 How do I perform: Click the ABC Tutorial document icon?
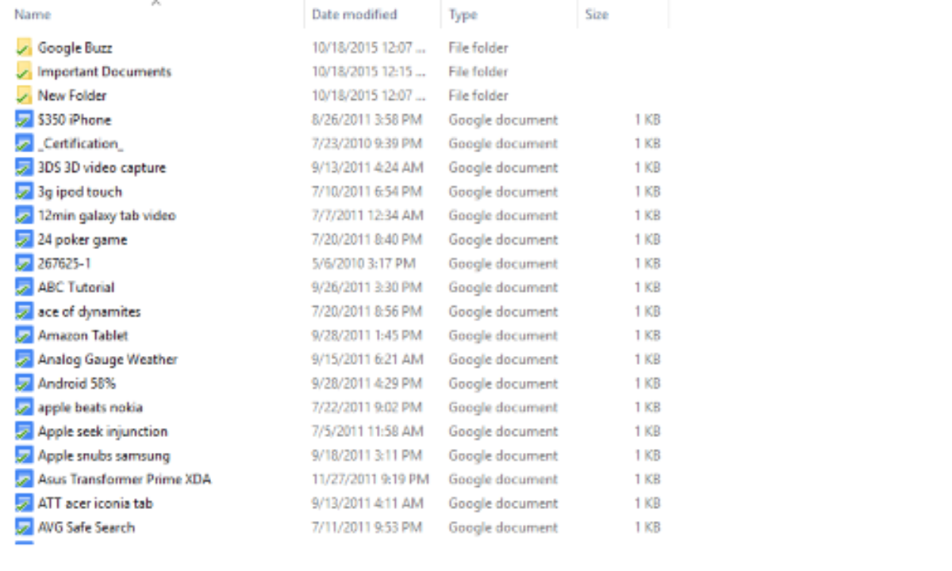(x=24, y=287)
